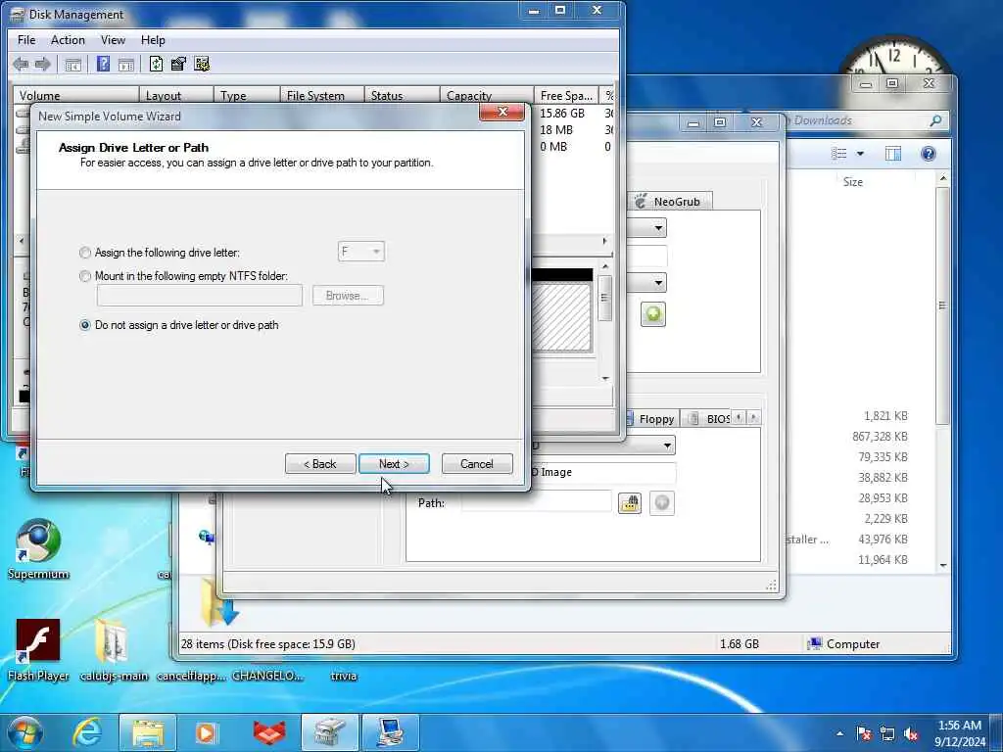
Task: Click EasyBCD tab scroll right arrow
Action: [753, 417]
